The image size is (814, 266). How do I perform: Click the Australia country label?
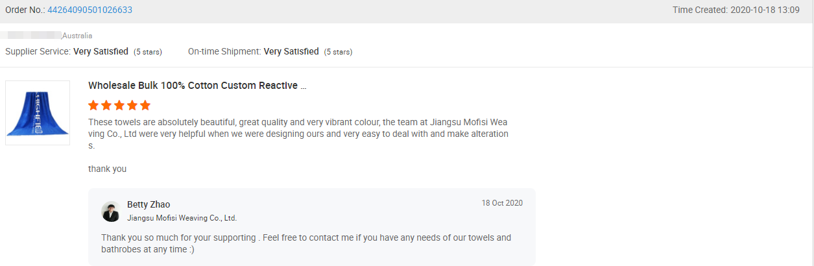click(x=77, y=36)
